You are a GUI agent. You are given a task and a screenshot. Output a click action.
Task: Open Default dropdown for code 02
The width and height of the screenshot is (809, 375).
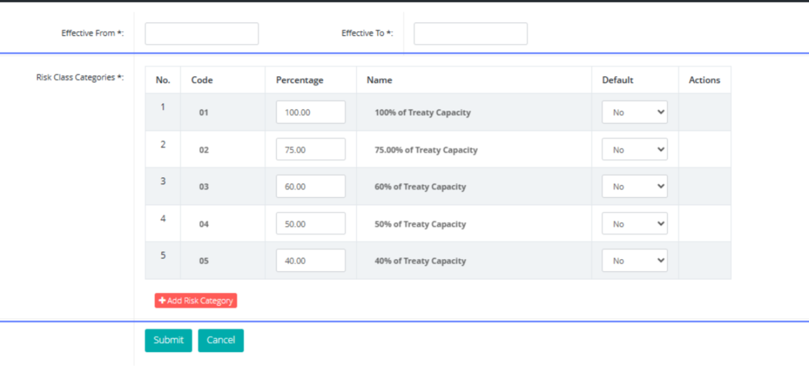(x=634, y=150)
